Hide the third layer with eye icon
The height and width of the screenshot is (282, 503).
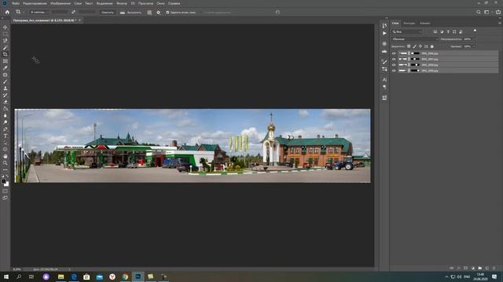[394, 65]
